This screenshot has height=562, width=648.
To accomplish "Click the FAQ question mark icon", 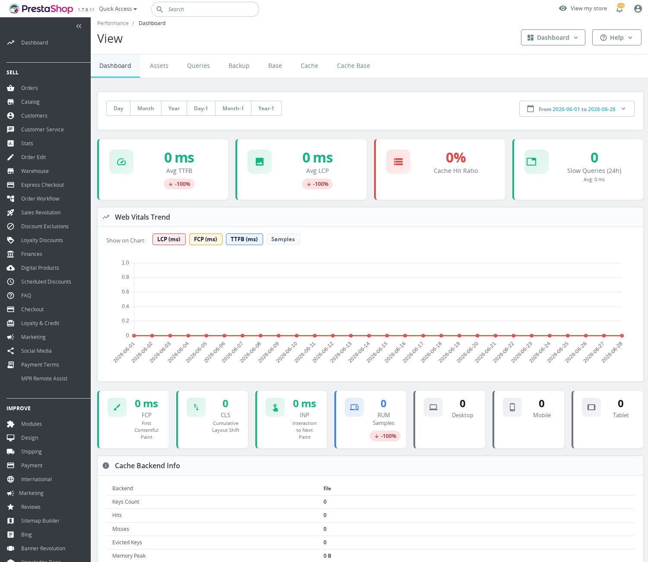I will pos(11,296).
